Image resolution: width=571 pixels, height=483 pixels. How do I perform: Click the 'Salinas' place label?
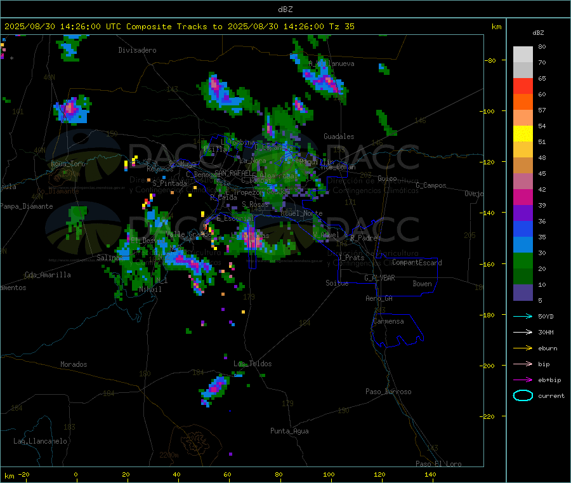point(110,258)
